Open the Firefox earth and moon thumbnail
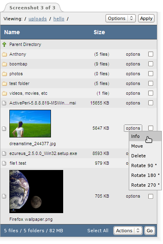The image size is (163, 244). 36,192
